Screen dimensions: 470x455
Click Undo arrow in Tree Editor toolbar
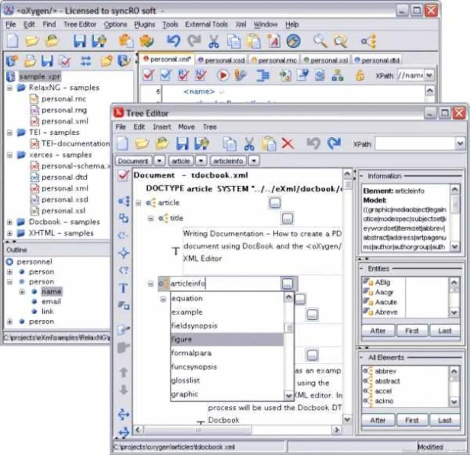(313, 143)
